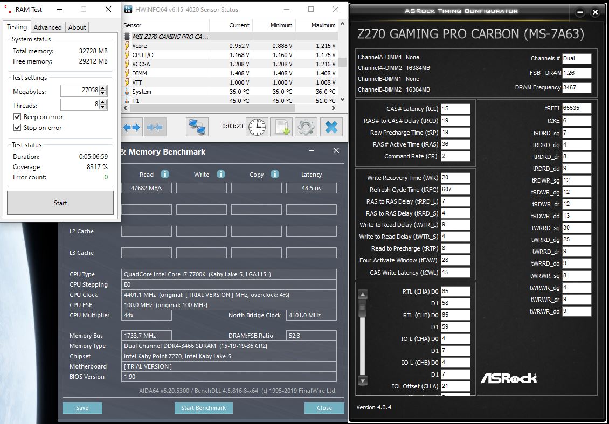Minimize ASRock Timing Configurator window

click(580, 12)
